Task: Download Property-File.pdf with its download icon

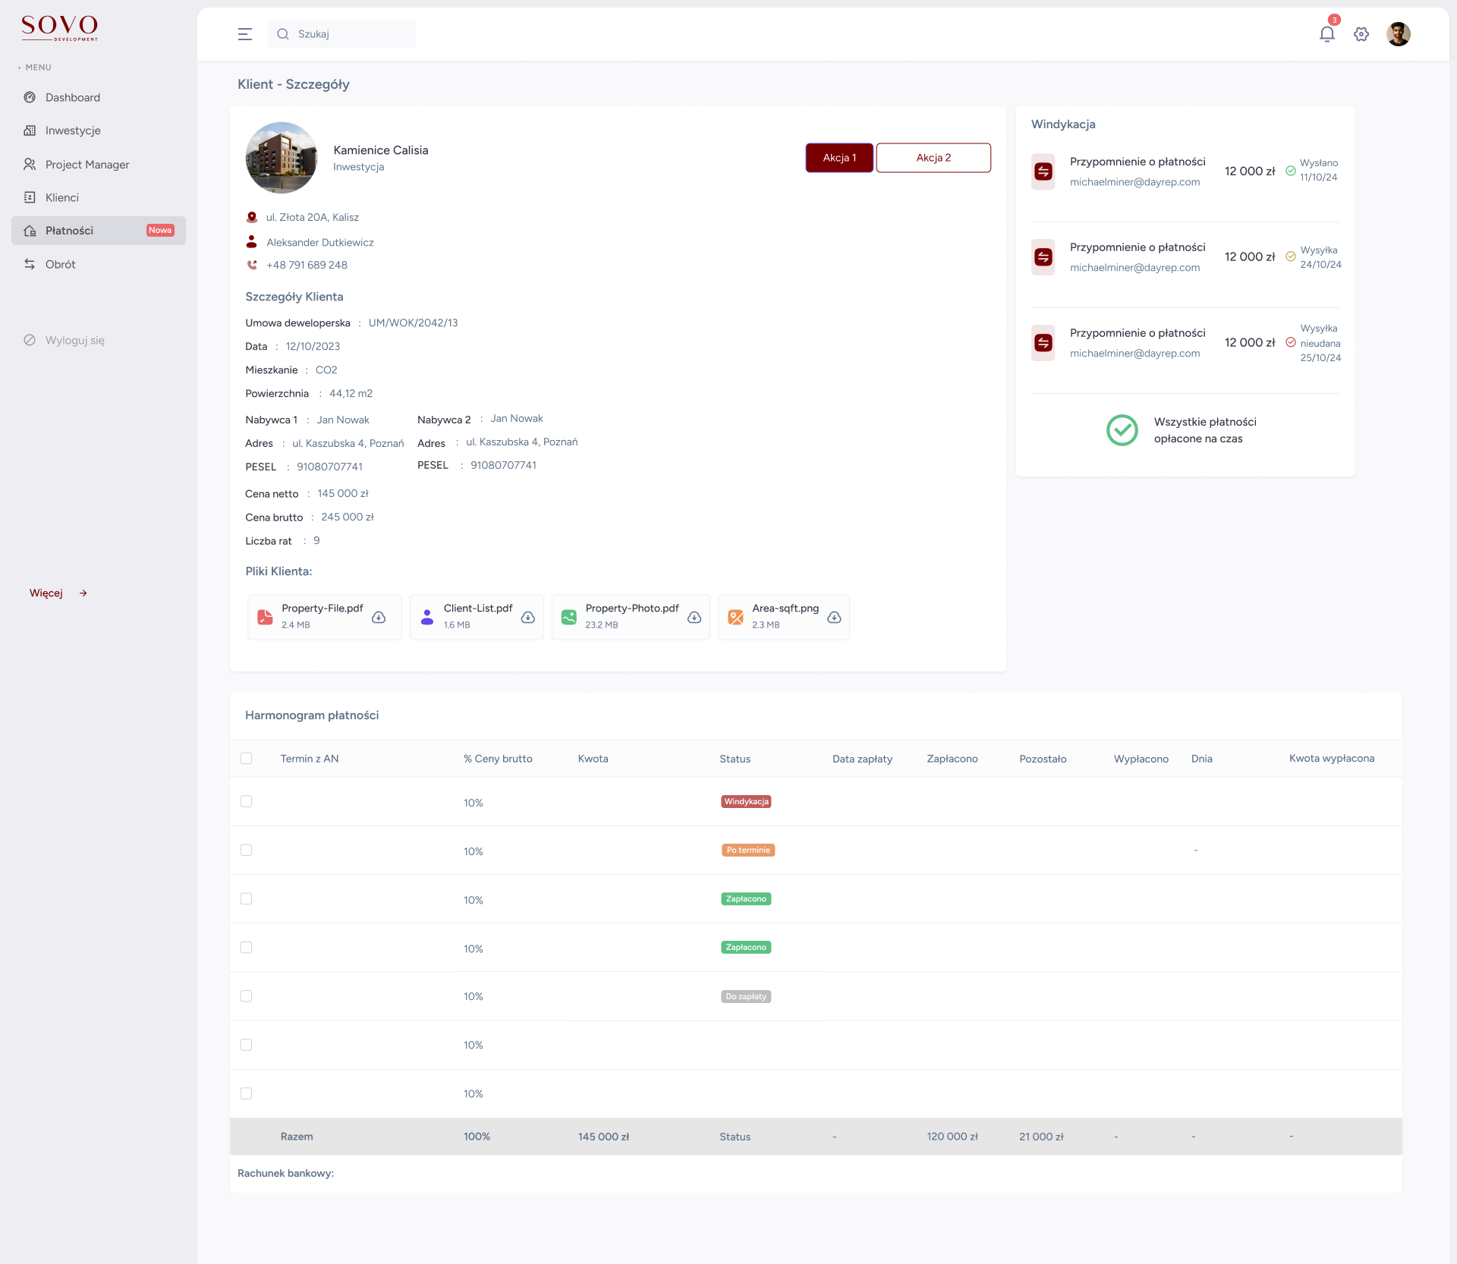Action: click(379, 618)
